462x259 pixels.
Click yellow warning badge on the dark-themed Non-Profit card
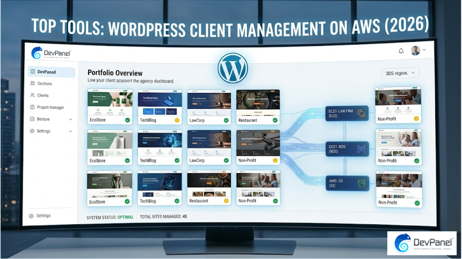tap(275, 161)
